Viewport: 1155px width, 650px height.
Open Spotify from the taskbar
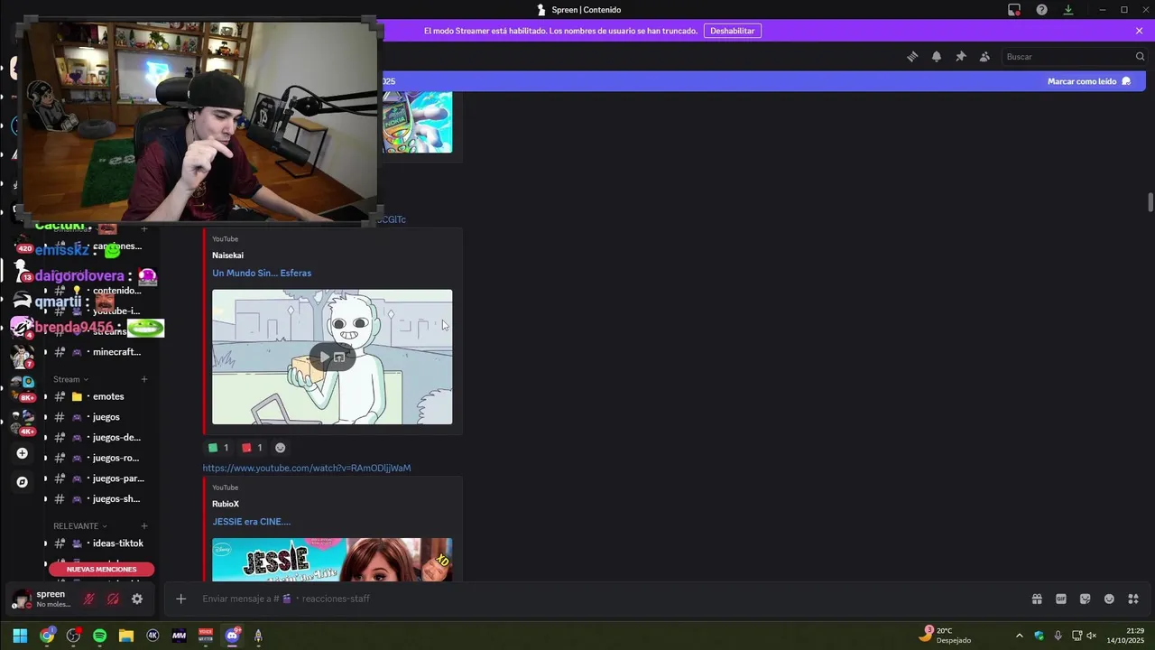point(99,636)
